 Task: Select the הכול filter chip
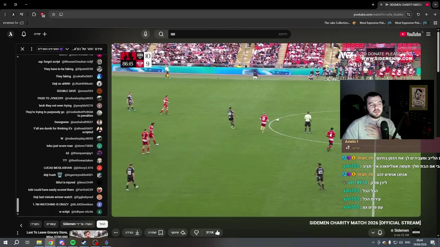pyautogui.click(x=102, y=224)
